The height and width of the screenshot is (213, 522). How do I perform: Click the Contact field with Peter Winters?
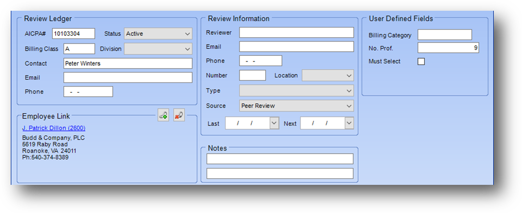point(128,63)
